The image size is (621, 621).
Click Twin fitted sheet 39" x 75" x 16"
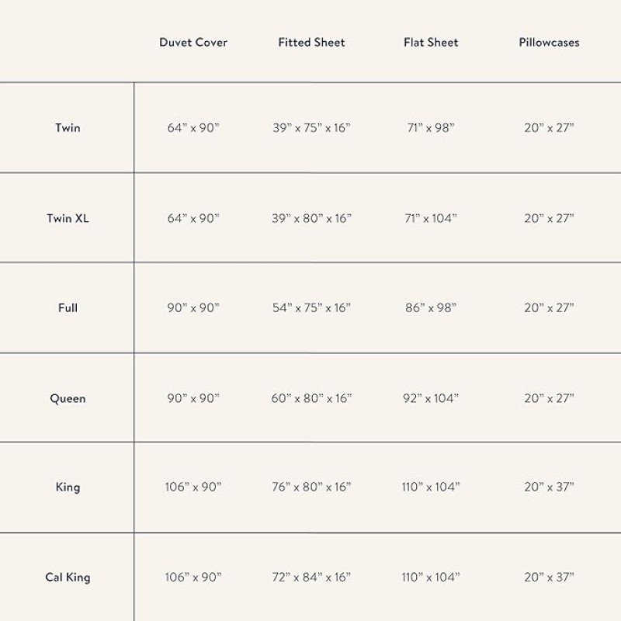[x=311, y=127]
